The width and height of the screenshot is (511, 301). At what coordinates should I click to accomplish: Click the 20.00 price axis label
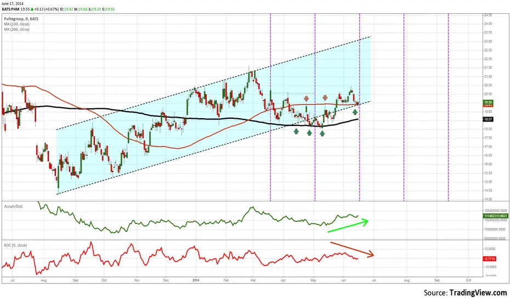488,94
